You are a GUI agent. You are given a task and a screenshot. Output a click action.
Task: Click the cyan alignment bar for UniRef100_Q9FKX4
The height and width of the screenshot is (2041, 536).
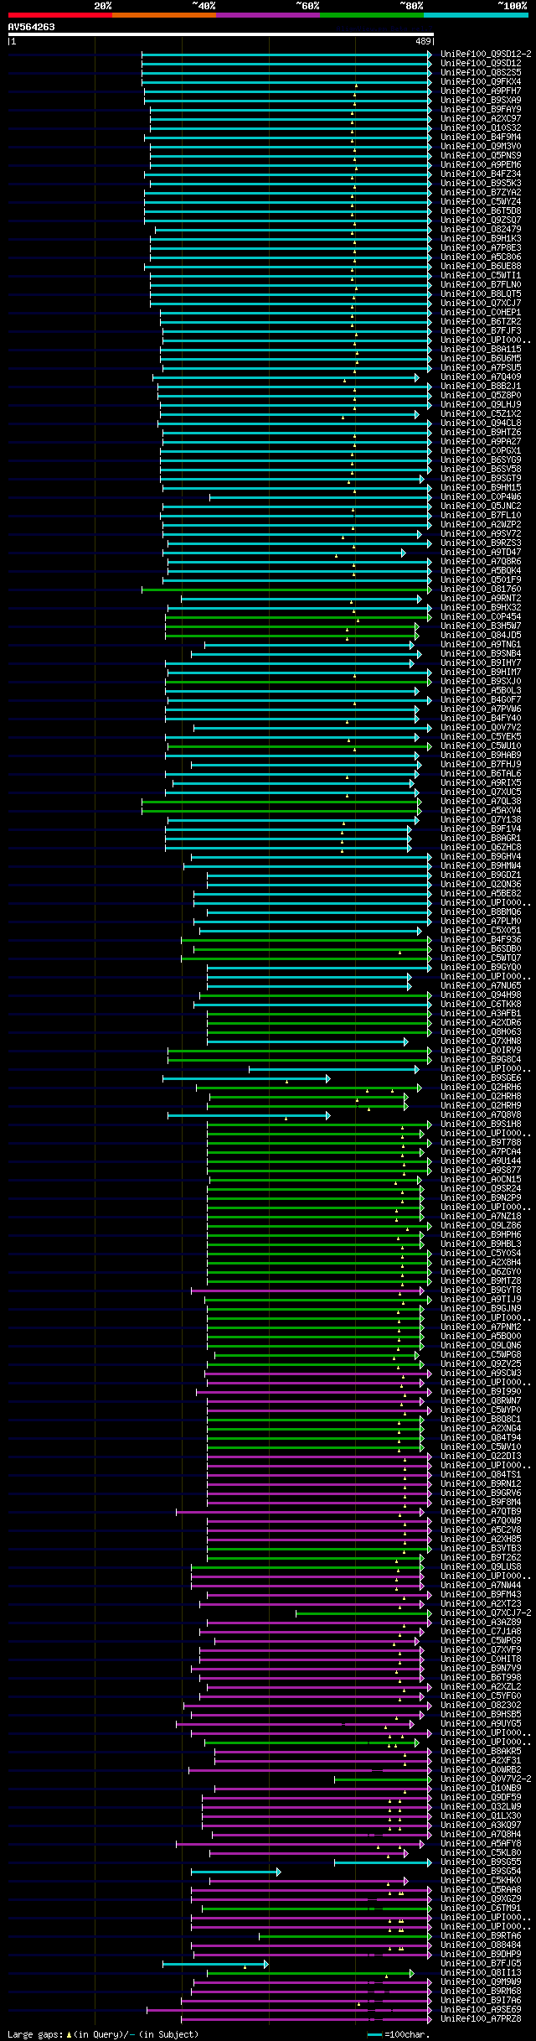coord(287,81)
